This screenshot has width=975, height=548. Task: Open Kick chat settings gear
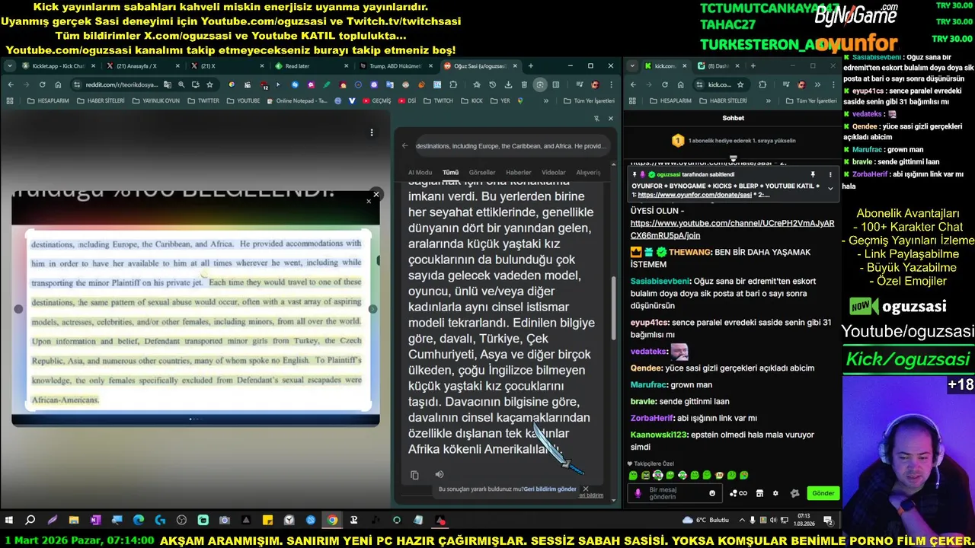775,493
